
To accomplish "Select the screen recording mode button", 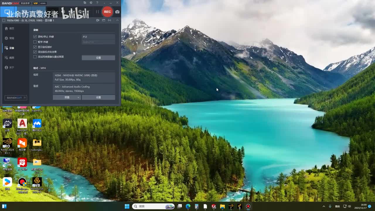I will (x=7, y=12).
